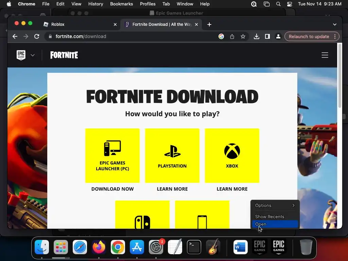Choose Open in the Dock context menu
The height and width of the screenshot is (261, 348).
(x=275, y=224)
